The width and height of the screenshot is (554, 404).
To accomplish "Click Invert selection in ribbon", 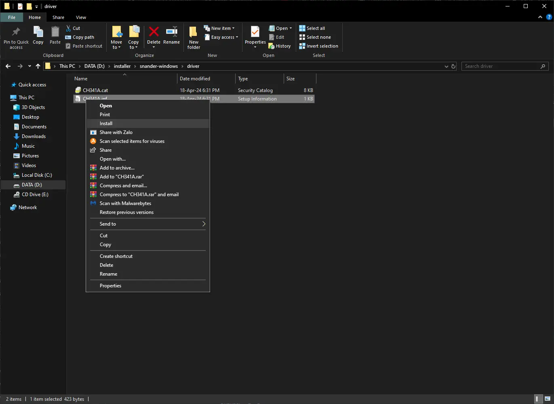I will point(318,46).
